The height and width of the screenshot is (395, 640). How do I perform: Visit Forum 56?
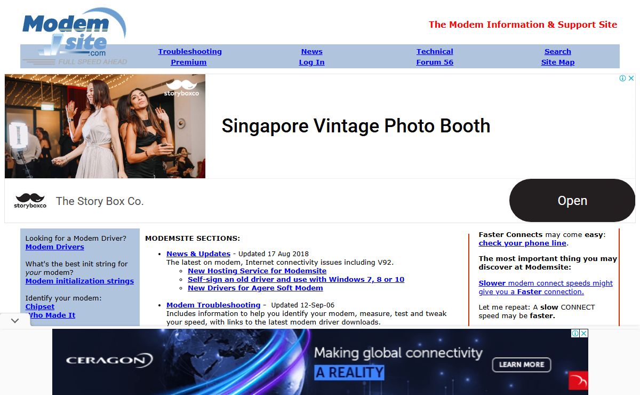click(x=435, y=62)
